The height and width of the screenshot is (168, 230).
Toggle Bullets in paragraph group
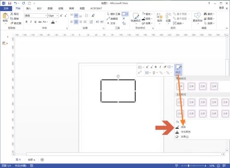(x=86, y=16)
